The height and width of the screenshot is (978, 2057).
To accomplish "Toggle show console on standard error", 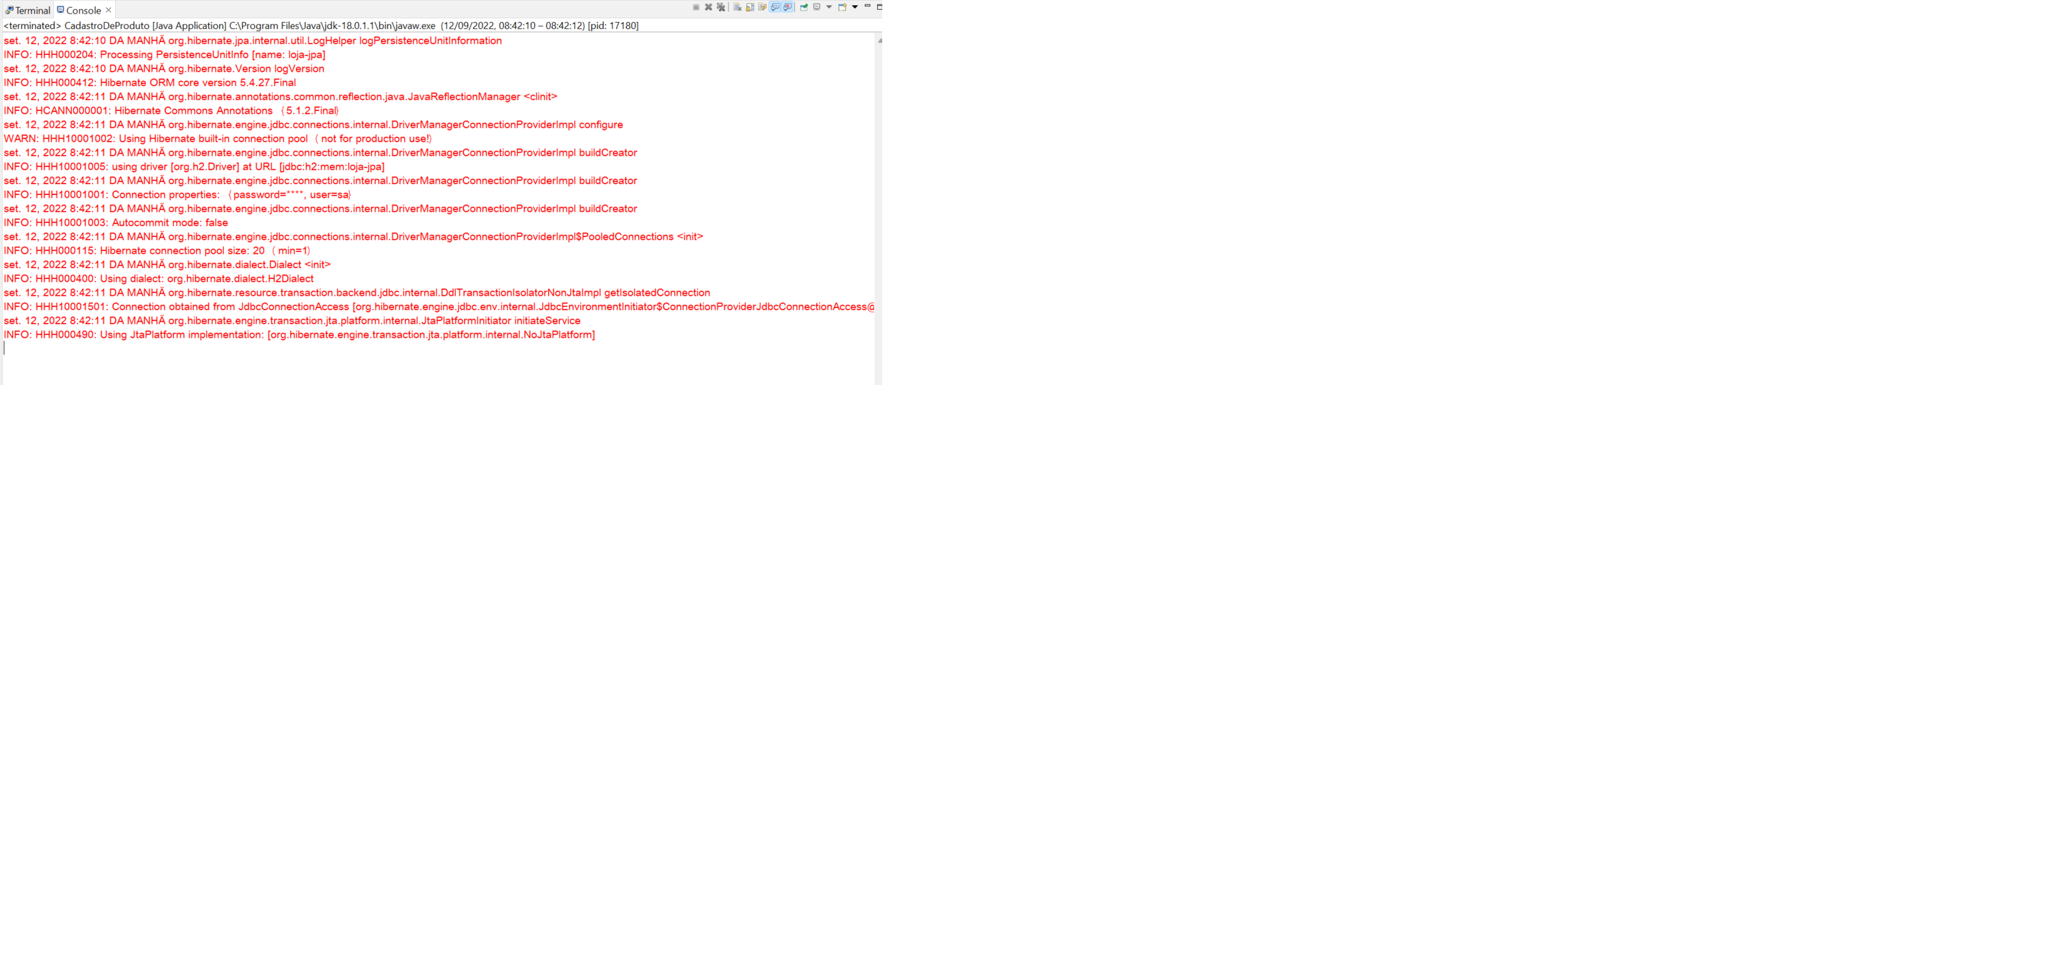I will pyautogui.click(x=788, y=7).
